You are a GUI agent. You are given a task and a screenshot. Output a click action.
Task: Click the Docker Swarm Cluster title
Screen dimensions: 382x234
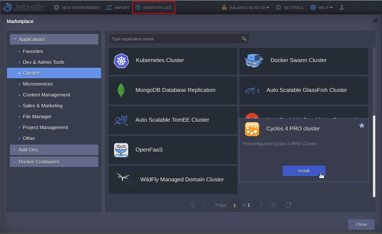pos(298,60)
